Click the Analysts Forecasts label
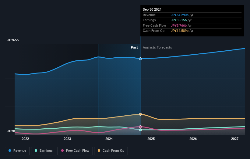250x159 pixels. click(x=157, y=47)
